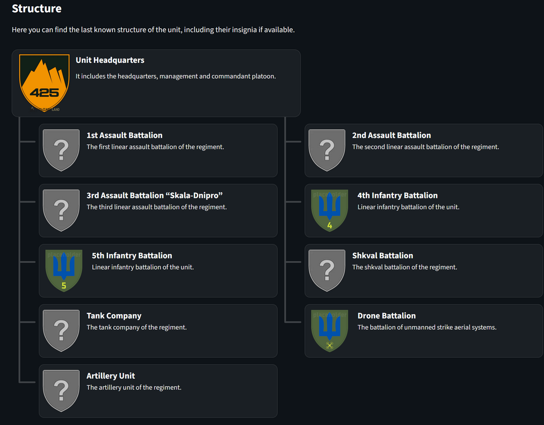Image resolution: width=544 pixels, height=425 pixels.
Task: Click the 4th Infantry Battalion description text
Action: click(x=409, y=207)
